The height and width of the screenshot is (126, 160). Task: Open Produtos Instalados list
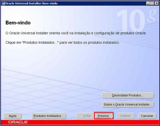[49, 116]
